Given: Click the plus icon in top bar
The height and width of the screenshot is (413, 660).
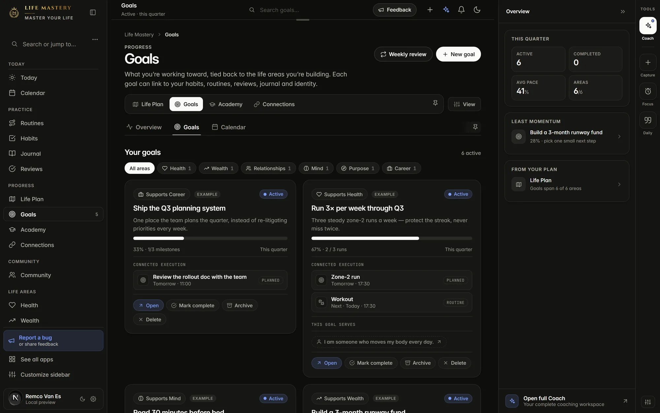Looking at the screenshot, I should [x=430, y=10].
